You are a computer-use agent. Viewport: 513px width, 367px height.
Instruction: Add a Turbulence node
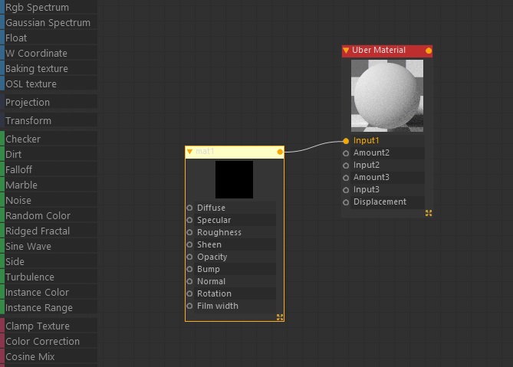(49, 277)
